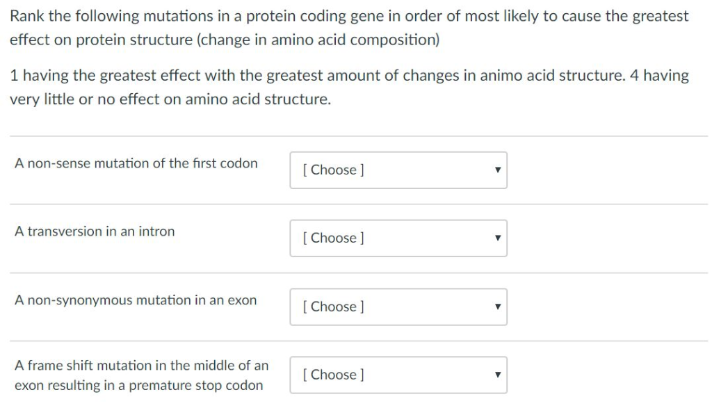Click "[ Choose ]" text beside frame shift mutation
This screenshot has height=415, width=712.
[x=334, y=375]
